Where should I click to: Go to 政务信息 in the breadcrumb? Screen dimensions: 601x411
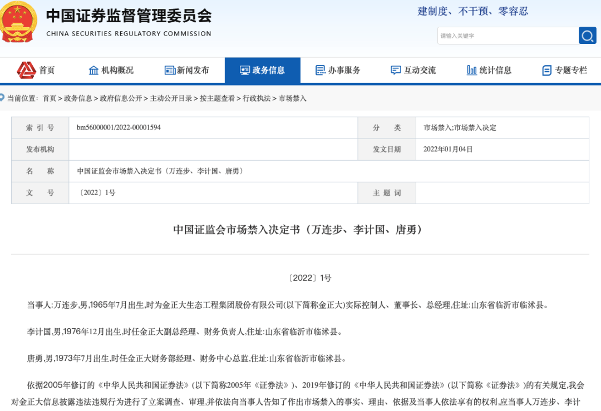click(78, 98)
